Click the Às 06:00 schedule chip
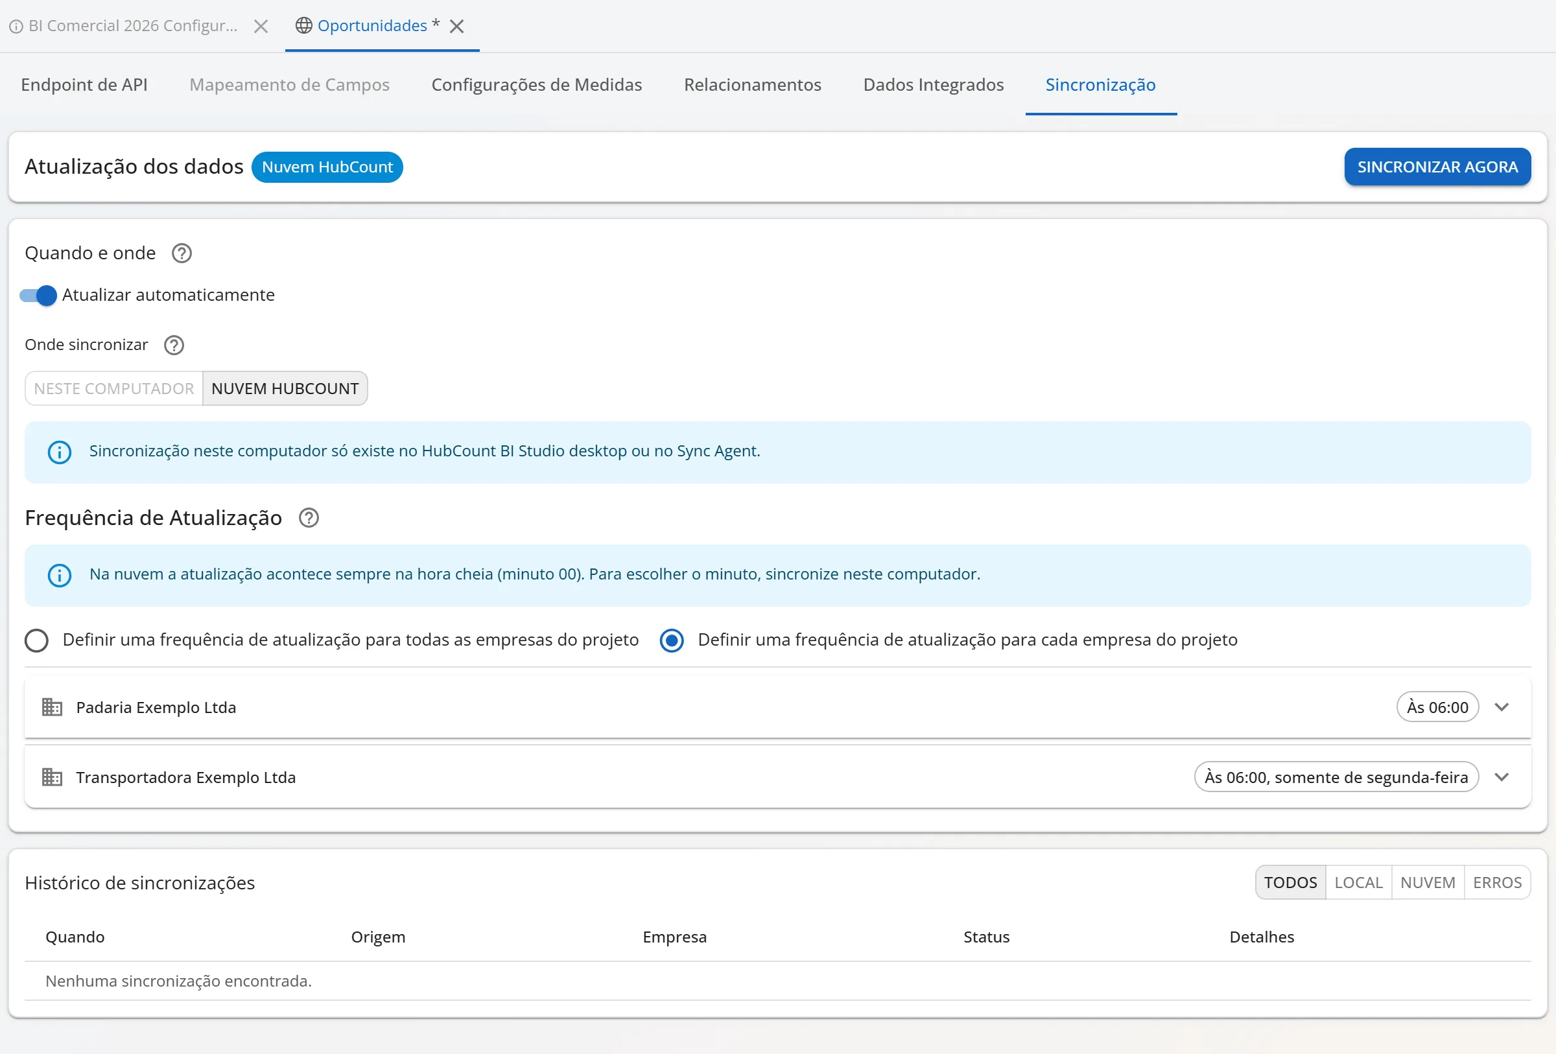The height and width of the screenshot is (1054, 1556). (x=1437, y=707)
